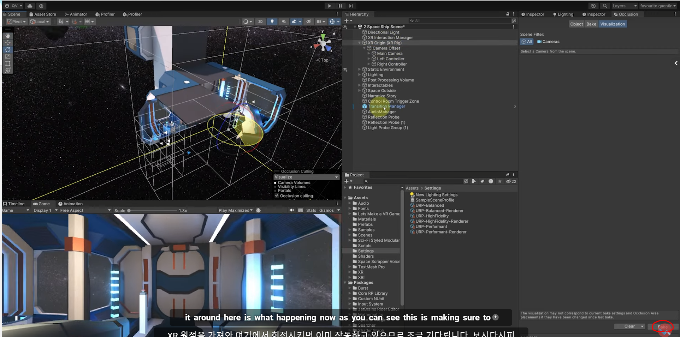Image resolution: width=680 pixels, height=337 pixels.
Task: Select the Rect transform tool
Action: tap(8, 64)
